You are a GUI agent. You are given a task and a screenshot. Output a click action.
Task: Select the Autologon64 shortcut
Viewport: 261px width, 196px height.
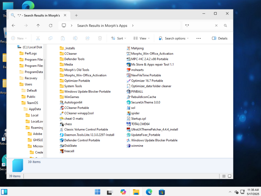(x=71, y=102)
